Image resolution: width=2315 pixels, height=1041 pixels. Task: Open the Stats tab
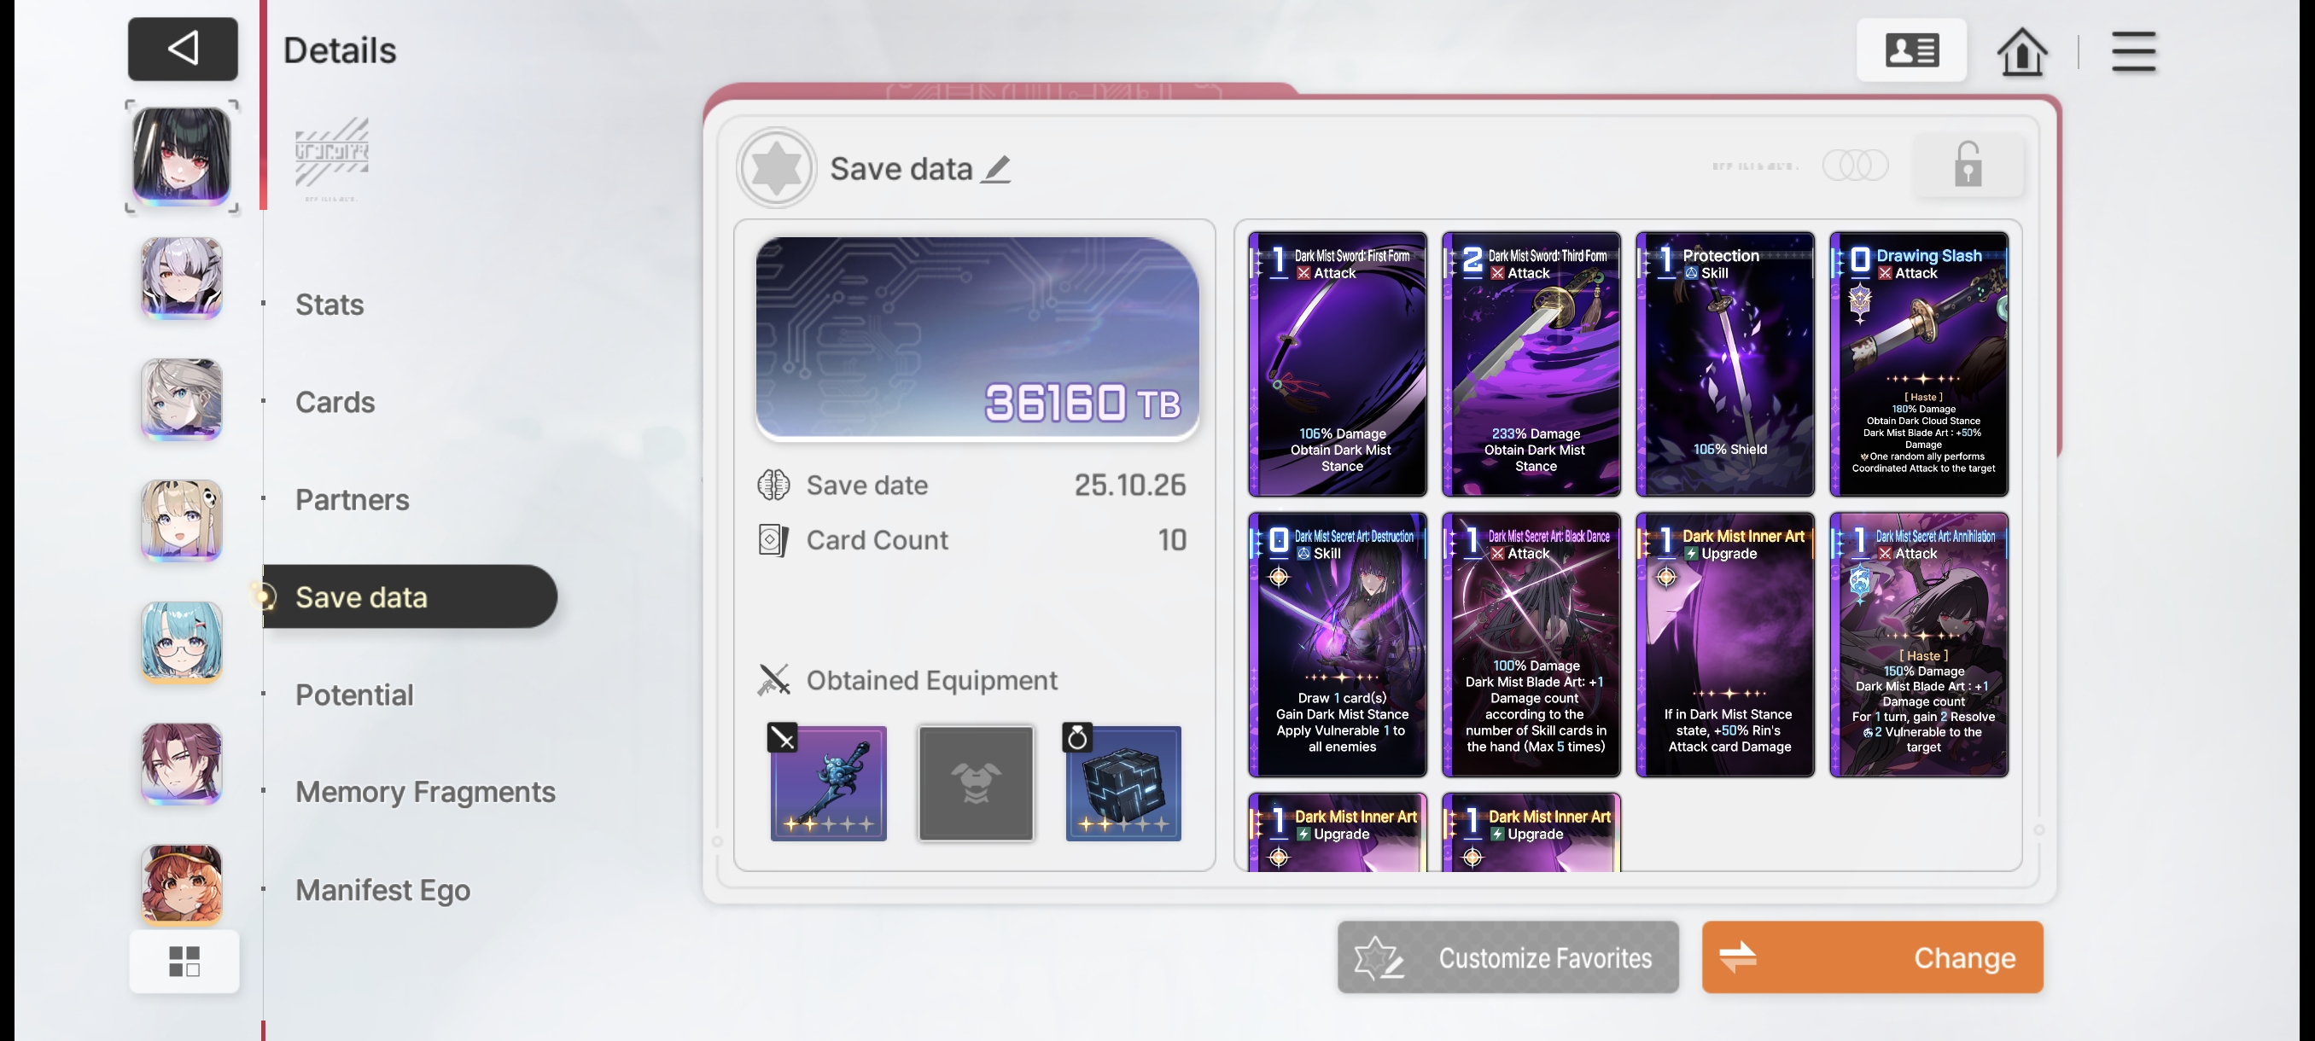tap(329, 305)
